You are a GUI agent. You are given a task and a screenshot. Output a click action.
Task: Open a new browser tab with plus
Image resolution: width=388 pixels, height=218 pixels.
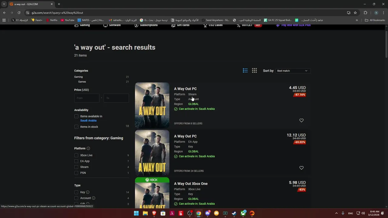[x=59, y=4]
